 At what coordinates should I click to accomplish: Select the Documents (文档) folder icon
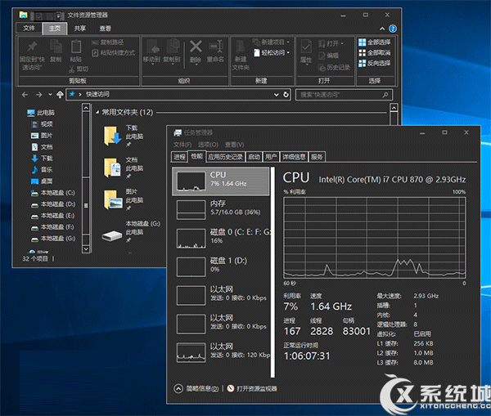coord(112,168)
